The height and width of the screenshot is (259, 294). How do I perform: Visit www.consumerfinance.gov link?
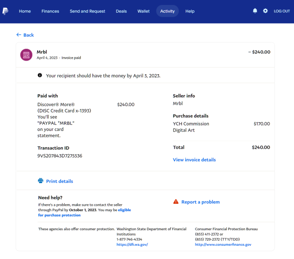tap(223, 244)
